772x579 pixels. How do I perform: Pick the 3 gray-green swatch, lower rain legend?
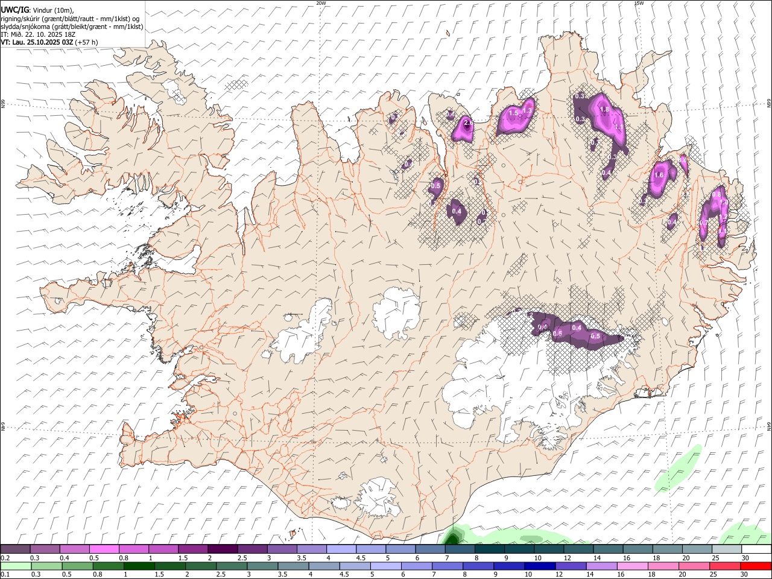click(262, 566)
